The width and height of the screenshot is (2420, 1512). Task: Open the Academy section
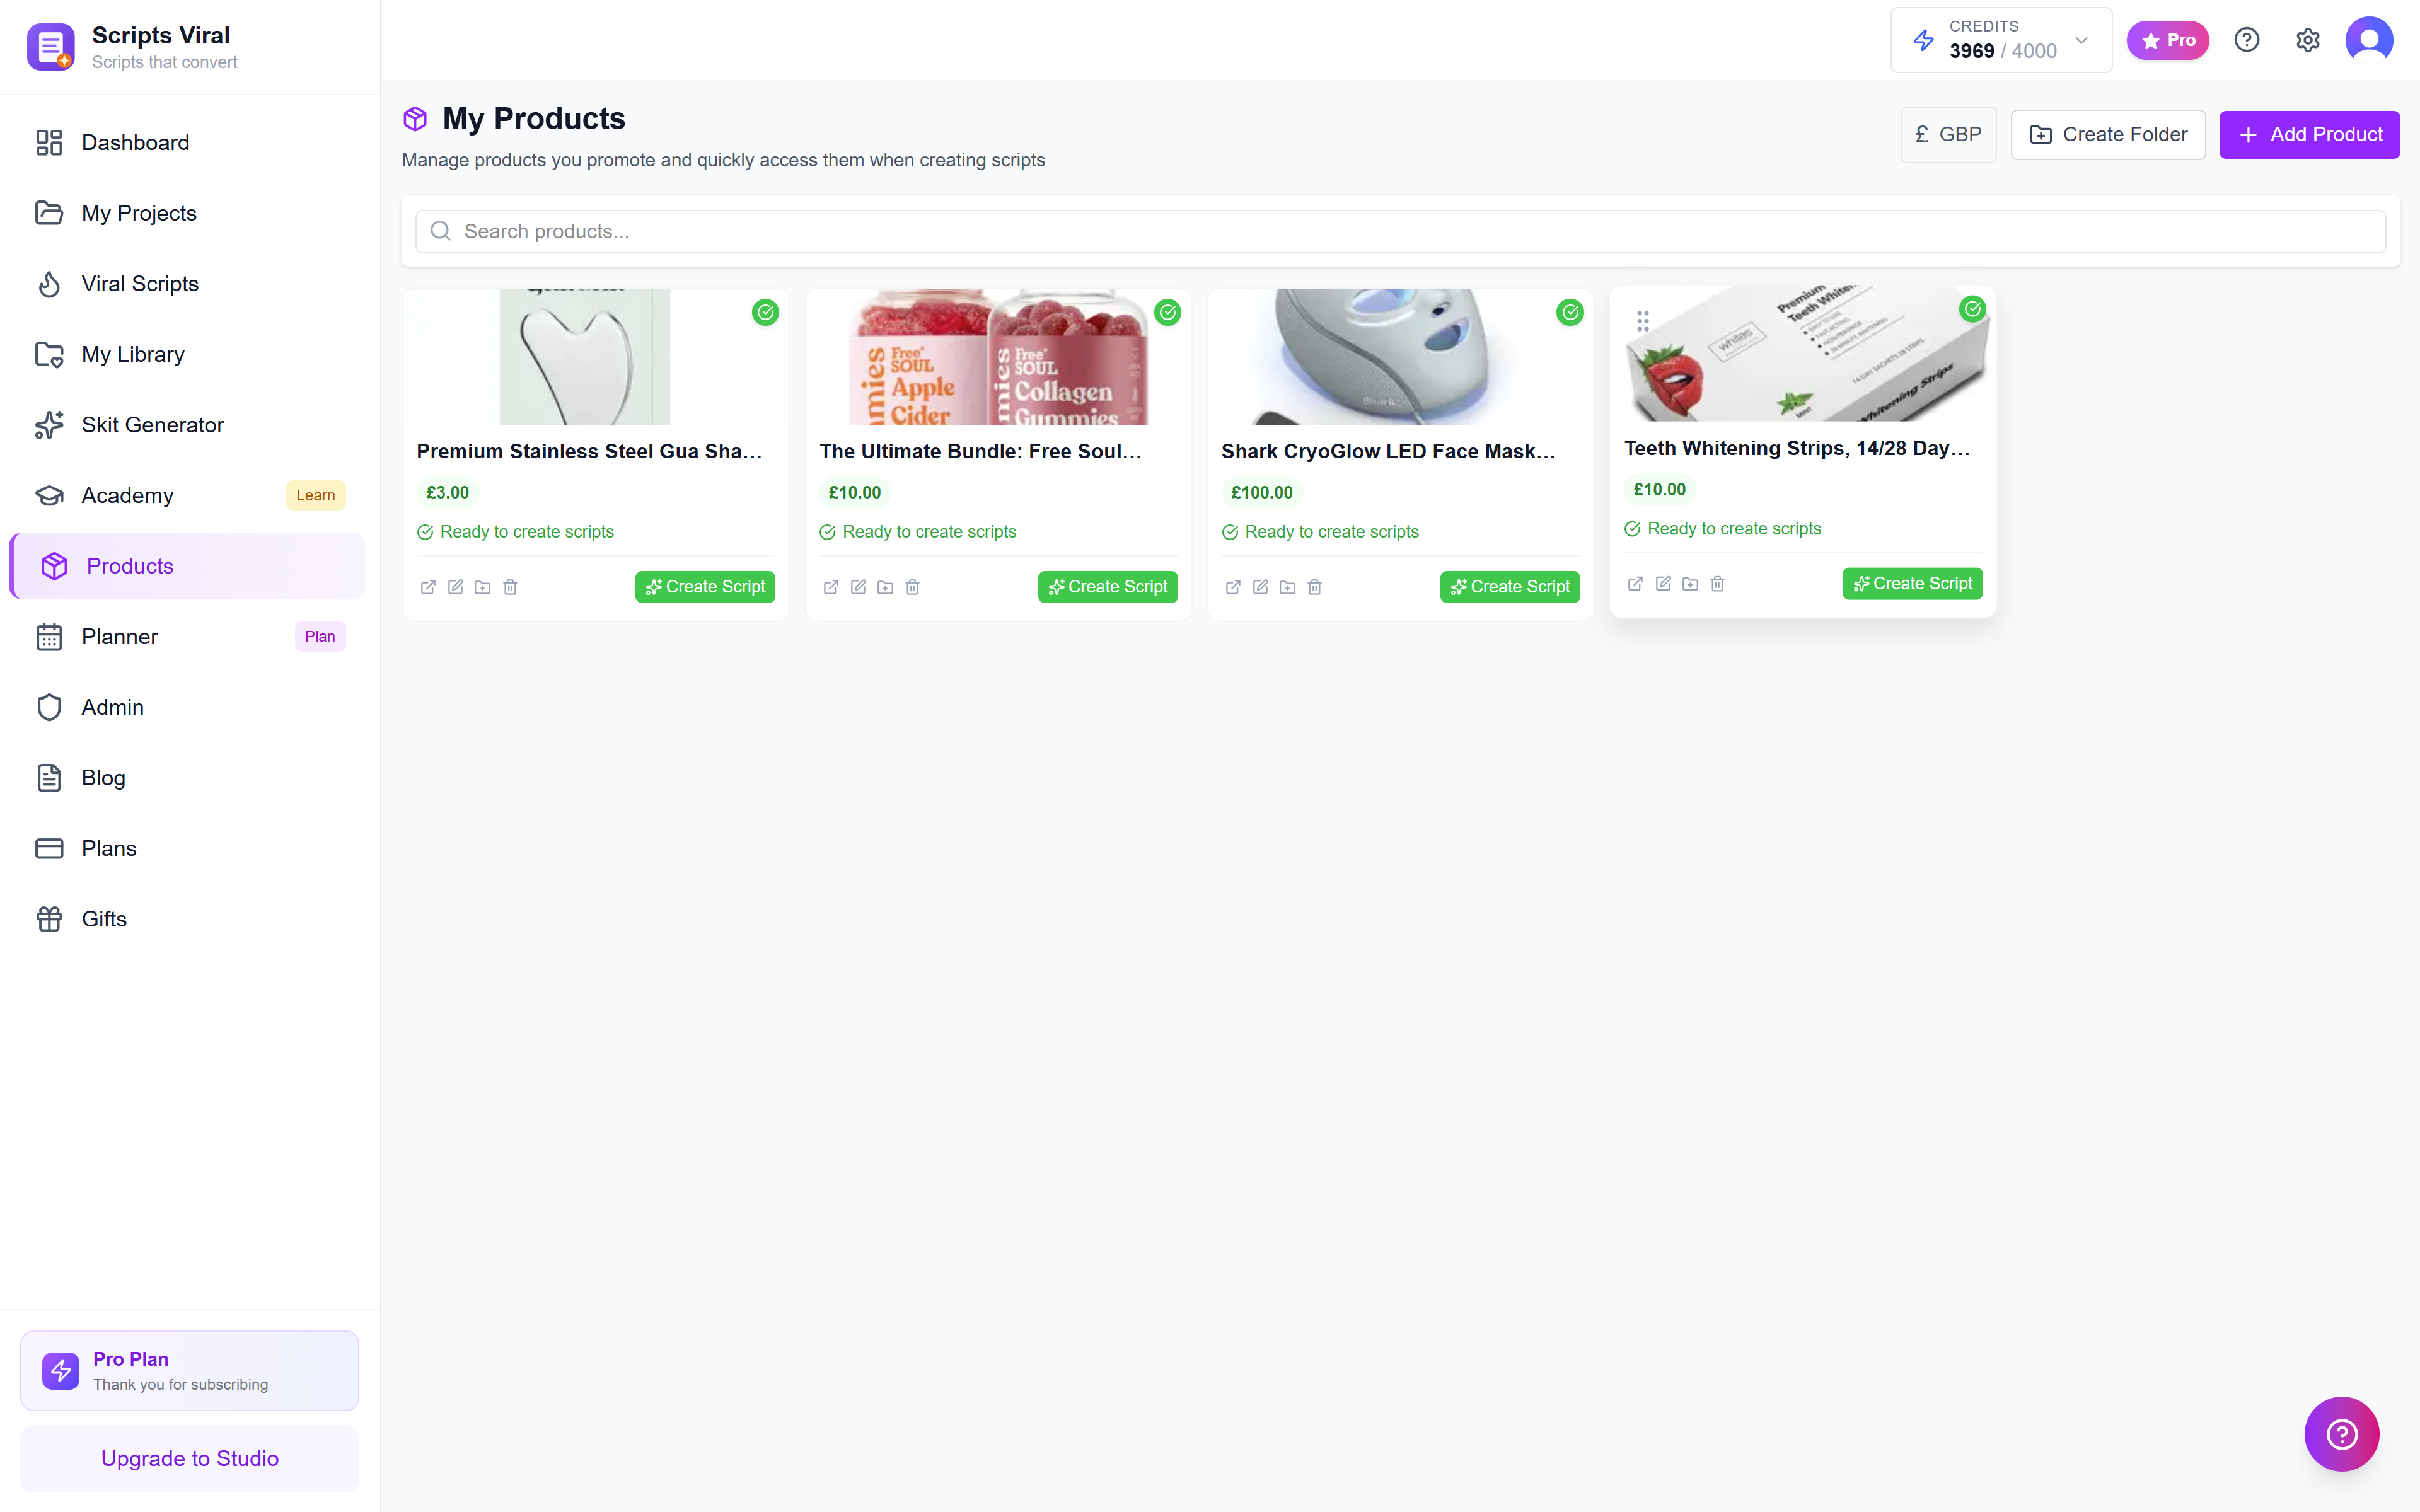[x=126, y=495]
